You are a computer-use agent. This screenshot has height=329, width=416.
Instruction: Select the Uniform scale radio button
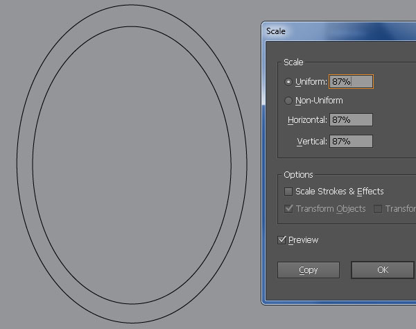pos(288,82)
